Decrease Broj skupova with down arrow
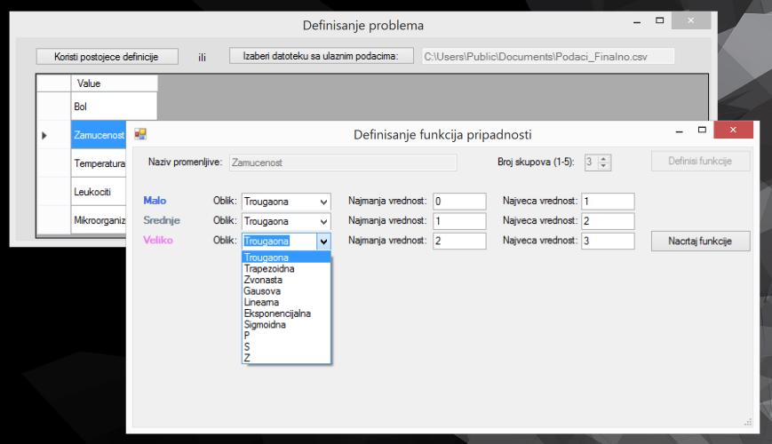 point(603,166)
